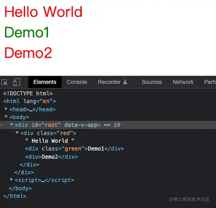
Task: Click the closing body tag line
Action: tap(20, 188)
